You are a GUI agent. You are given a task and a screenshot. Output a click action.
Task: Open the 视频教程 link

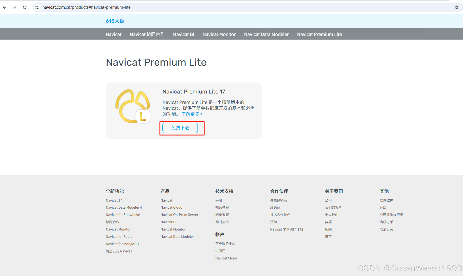tap(222, 207)
